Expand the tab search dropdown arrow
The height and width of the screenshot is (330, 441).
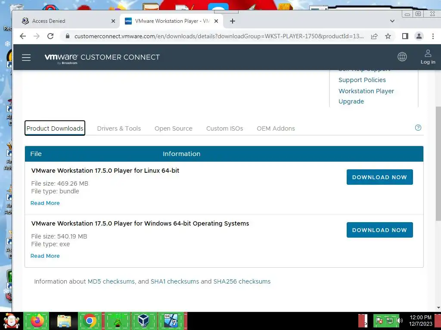[392, 21]
